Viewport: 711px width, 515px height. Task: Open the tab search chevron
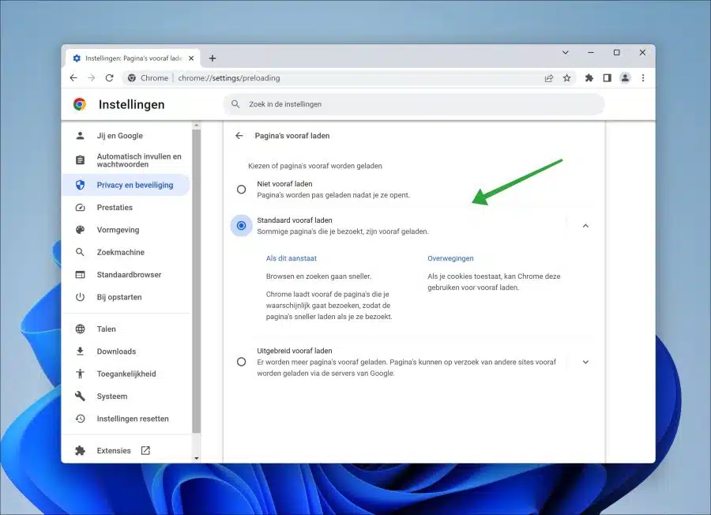click(x=566, y=53)
